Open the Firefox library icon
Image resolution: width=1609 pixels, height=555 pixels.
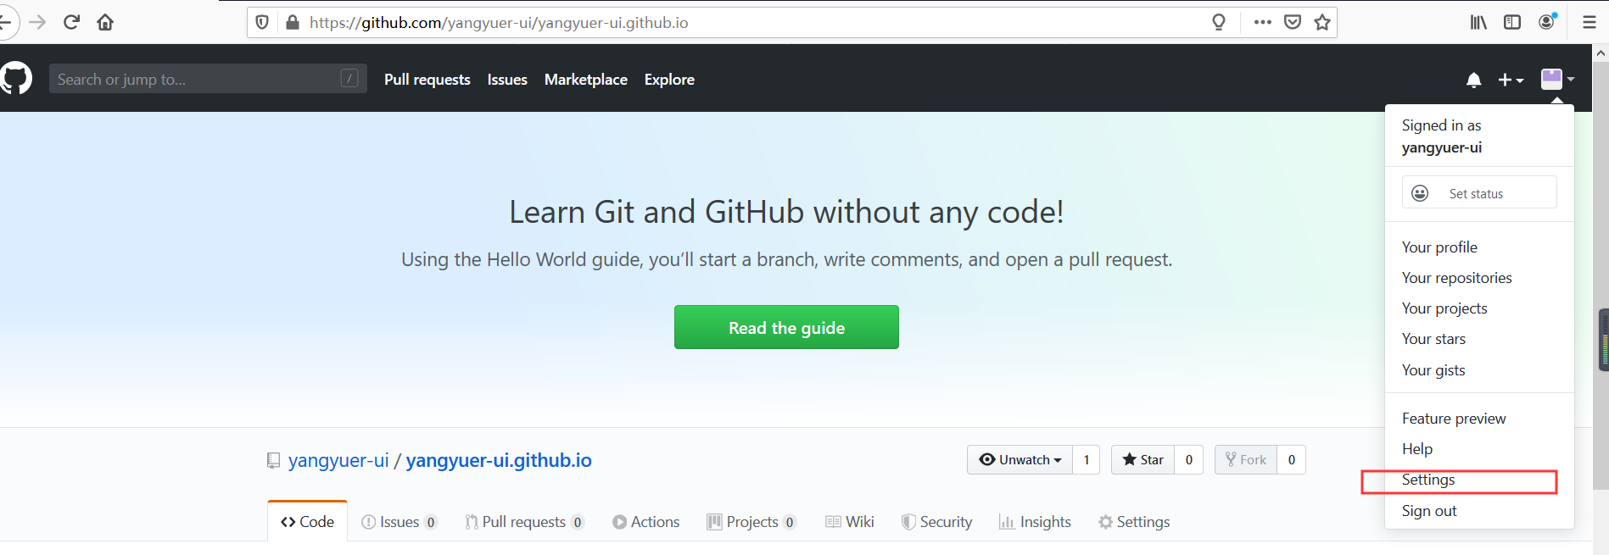click(1478, 22)
